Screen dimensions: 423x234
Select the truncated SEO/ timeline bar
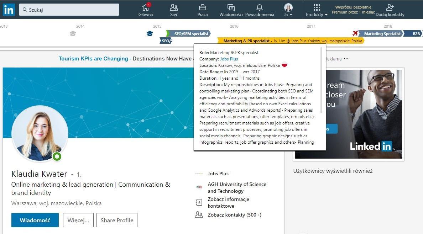[x=166, y=41]
